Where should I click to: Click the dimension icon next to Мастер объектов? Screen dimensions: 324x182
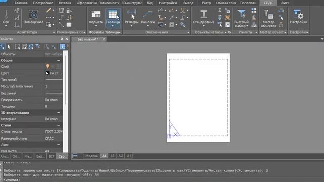point(281,10)
